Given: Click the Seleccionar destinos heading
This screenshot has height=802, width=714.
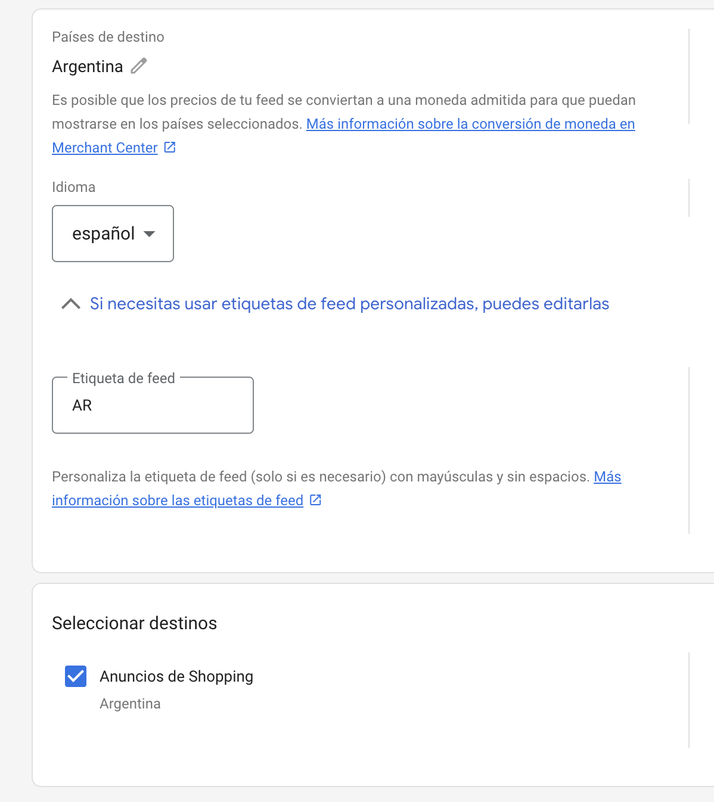Looking at the screenshot, I should (135, 623).
